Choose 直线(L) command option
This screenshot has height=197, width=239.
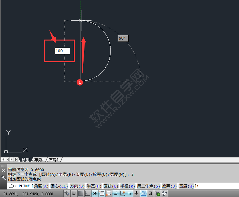[111, 186]
